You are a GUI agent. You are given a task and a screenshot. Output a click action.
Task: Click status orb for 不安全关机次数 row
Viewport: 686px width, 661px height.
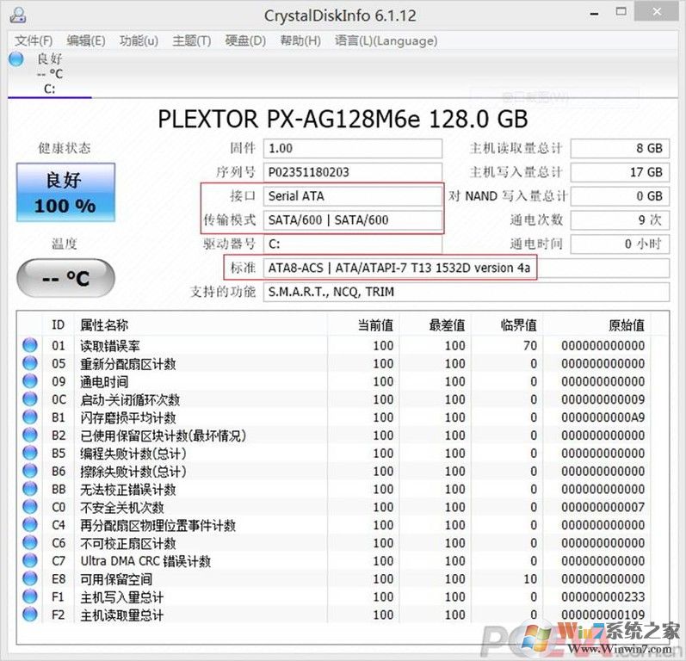click(x=30, y=507)
